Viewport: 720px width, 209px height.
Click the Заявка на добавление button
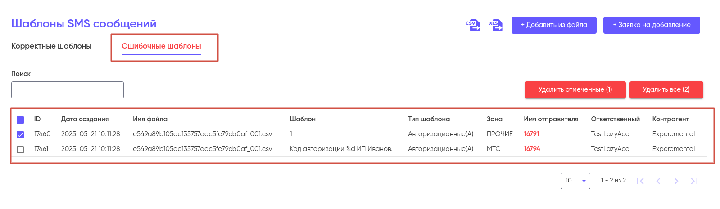pos(652,25)
